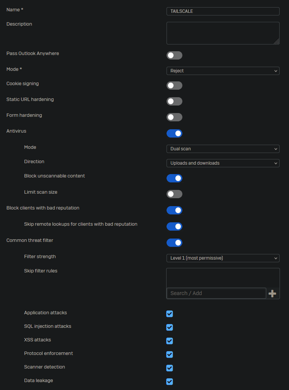Click the Skip filter rules search box
Image resolution: width=289 pixels, height=390 pixels.
[x=216, y=293]
